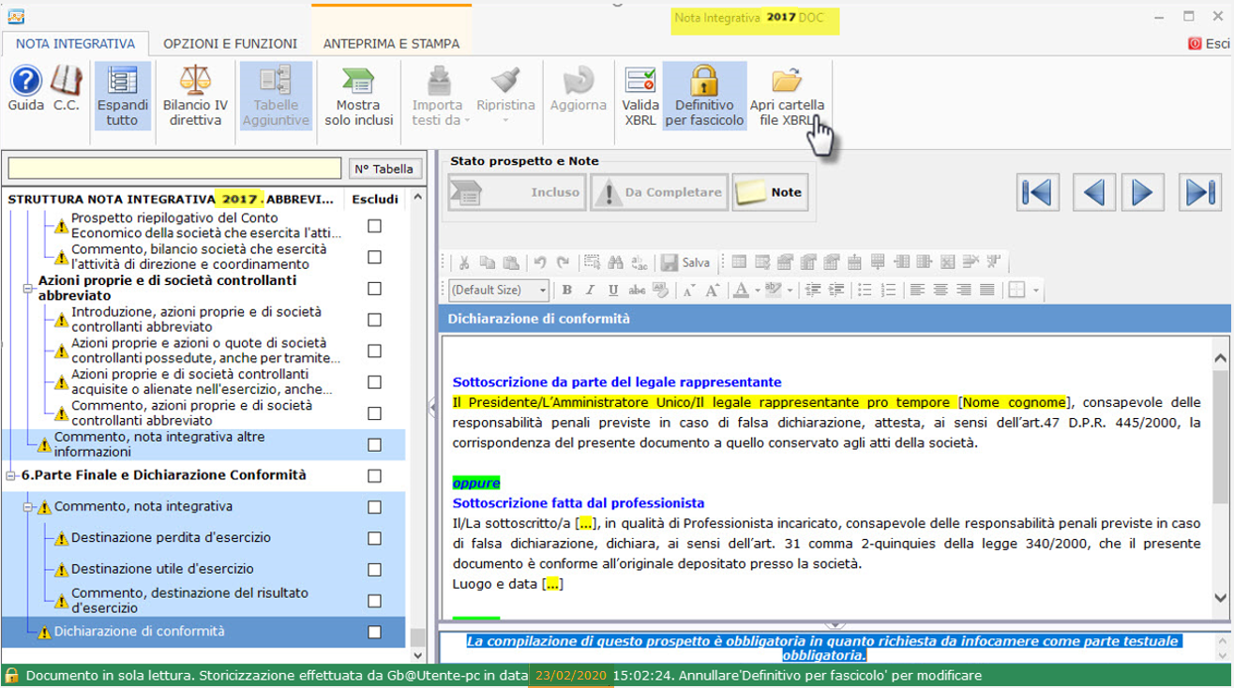Image resolution: width=1234 pixels, height=688 pixels.
Task: Click the bulleted list icon
Action: [x=865, y=291]
